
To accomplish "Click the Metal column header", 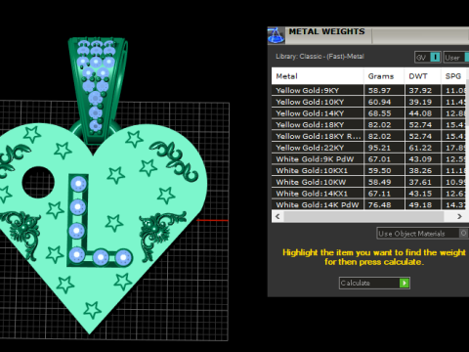I will pos(318,76).
